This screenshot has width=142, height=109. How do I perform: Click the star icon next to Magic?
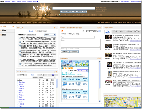coord(18,84)
